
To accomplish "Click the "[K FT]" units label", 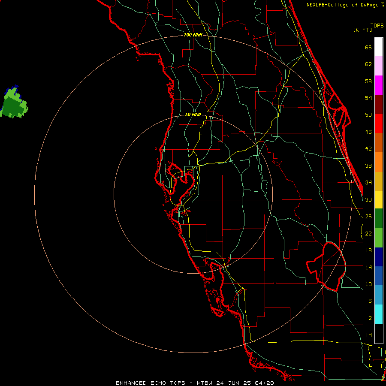I will click(x=362, y=30).
